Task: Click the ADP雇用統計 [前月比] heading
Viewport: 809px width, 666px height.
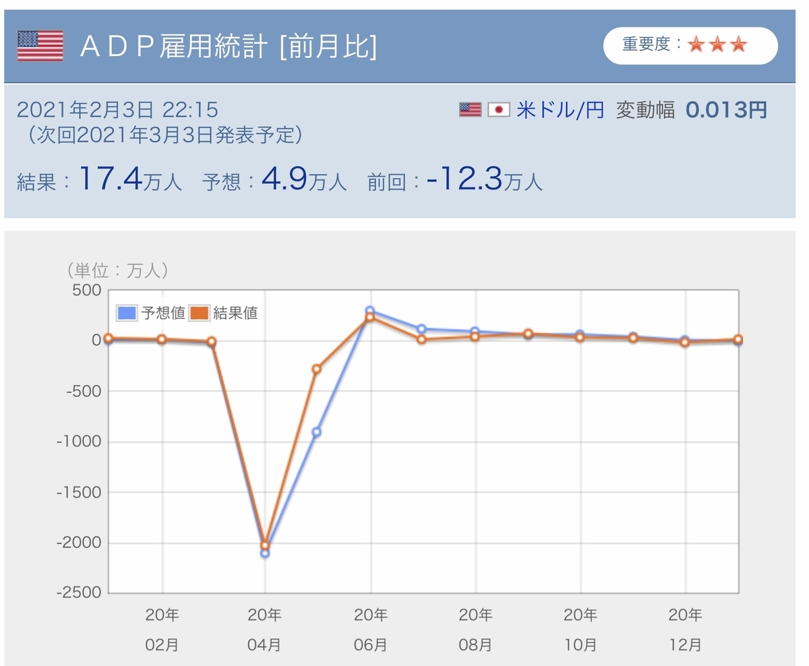Action: 228,46
